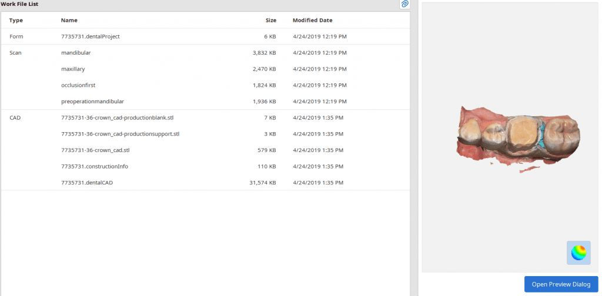
Task: Click the 2,470 KB size value
Action: pos(265,69)
